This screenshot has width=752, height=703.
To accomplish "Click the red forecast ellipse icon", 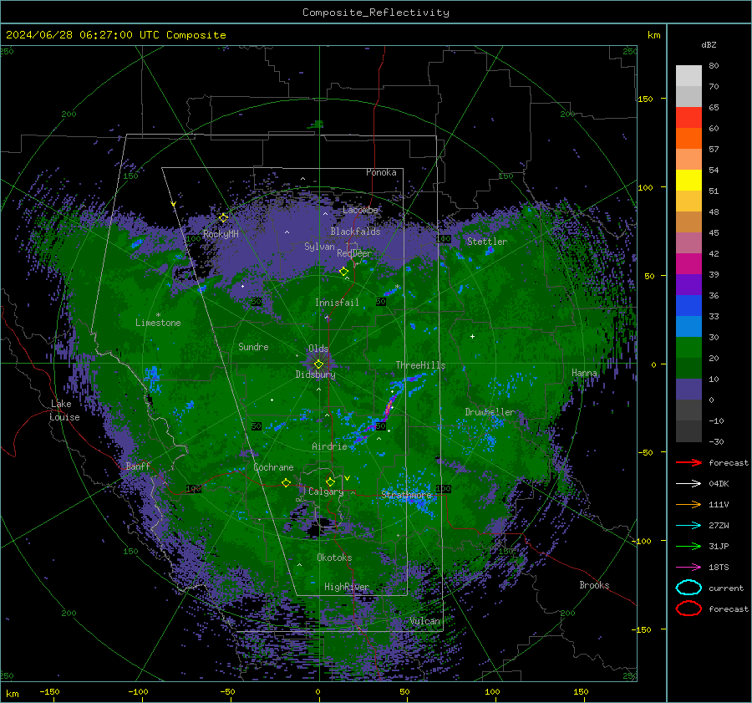I will 688,609.
